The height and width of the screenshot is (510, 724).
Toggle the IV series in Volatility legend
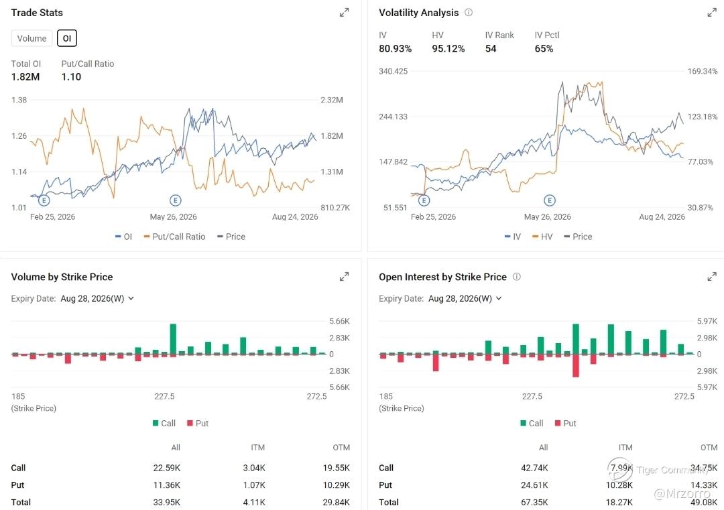click(513, 237)
